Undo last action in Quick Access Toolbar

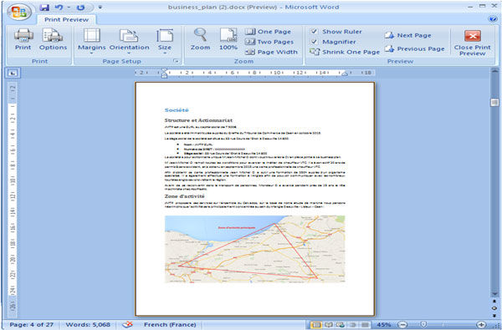[59, 8]
